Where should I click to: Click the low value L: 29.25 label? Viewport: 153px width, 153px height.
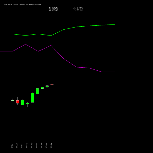coord(78,10)
